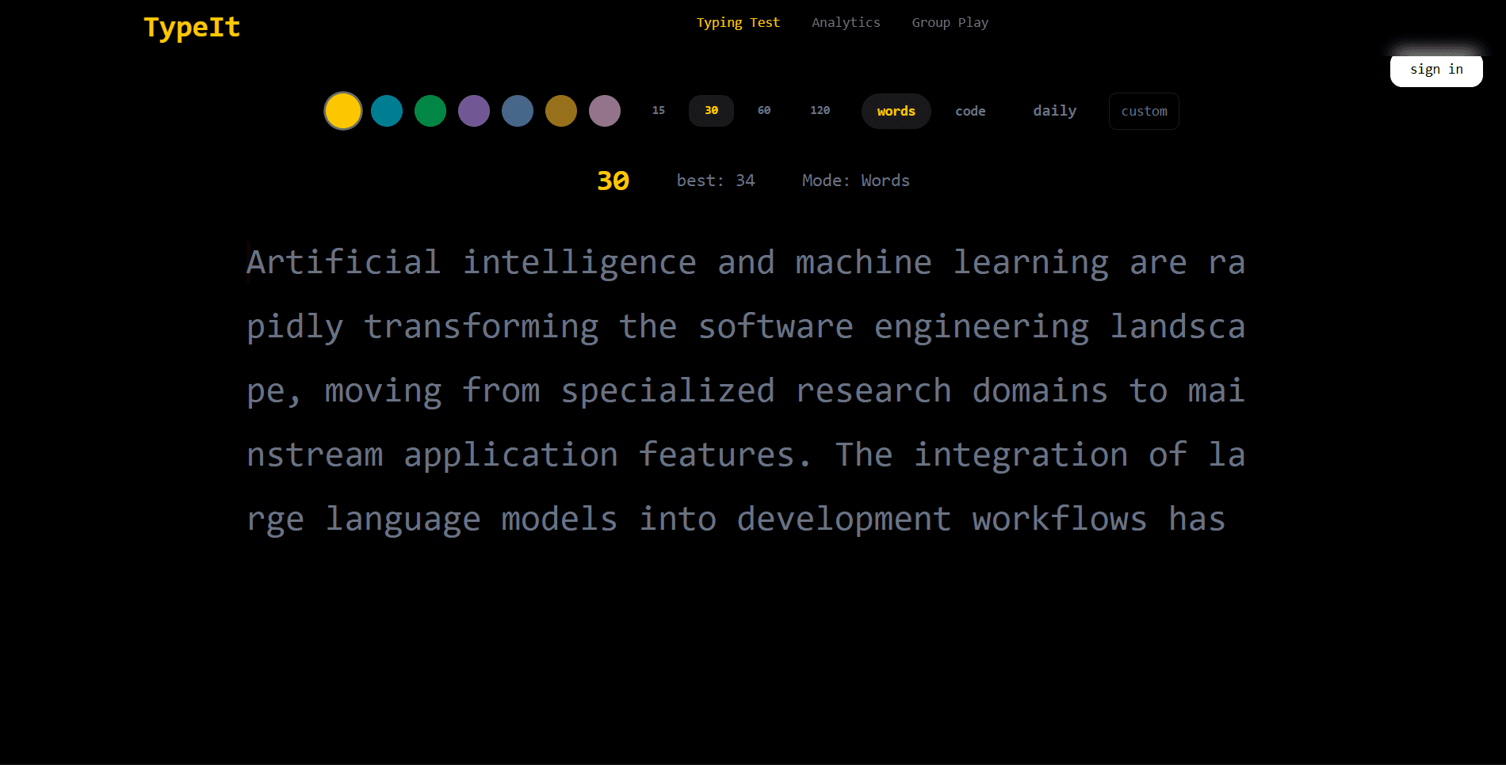Click the typing text starting with 'Artificial'
Viewport: 1506px width, 765px height.
tap(746, 390)
